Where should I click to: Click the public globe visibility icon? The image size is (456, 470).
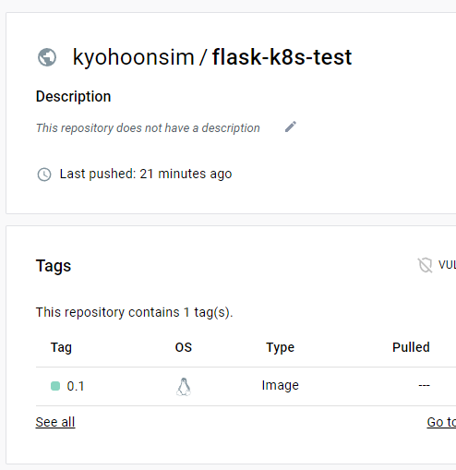(x=47, y=57)
